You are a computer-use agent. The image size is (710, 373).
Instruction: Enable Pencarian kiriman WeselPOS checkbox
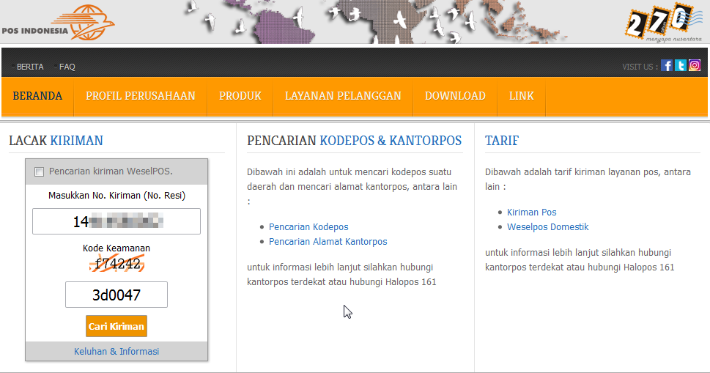(x=39, y=171)
